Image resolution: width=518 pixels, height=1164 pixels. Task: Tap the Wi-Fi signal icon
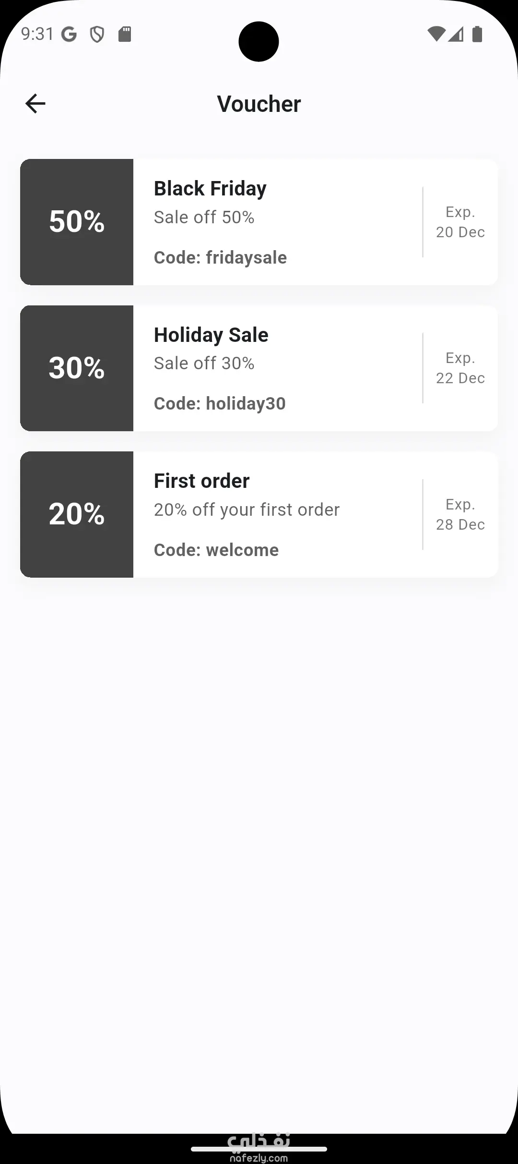[x=436, y=34]
